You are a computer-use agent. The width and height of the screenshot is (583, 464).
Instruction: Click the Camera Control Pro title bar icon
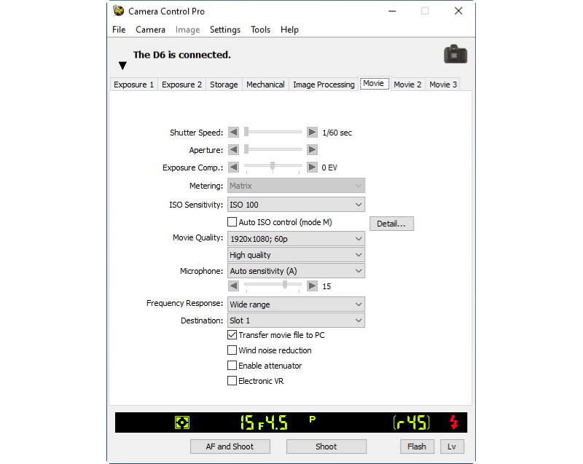tap(119, 11)
